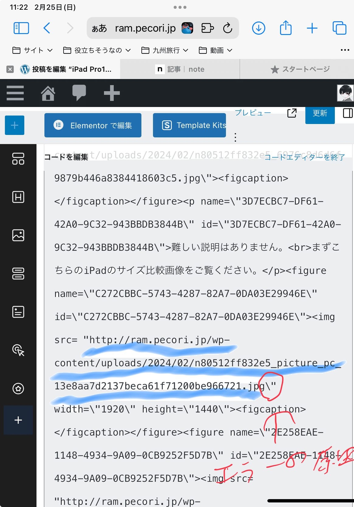354x507 pixels.
Task: Tap code text width=\"1920\"
Action: tap(95, 409)
